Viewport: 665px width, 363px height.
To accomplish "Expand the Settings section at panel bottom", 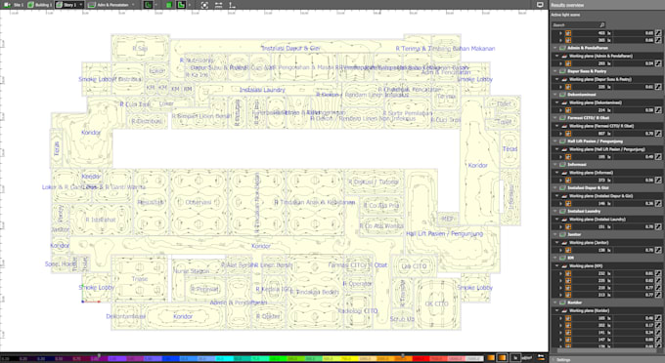I will click(x=562, y=360).
